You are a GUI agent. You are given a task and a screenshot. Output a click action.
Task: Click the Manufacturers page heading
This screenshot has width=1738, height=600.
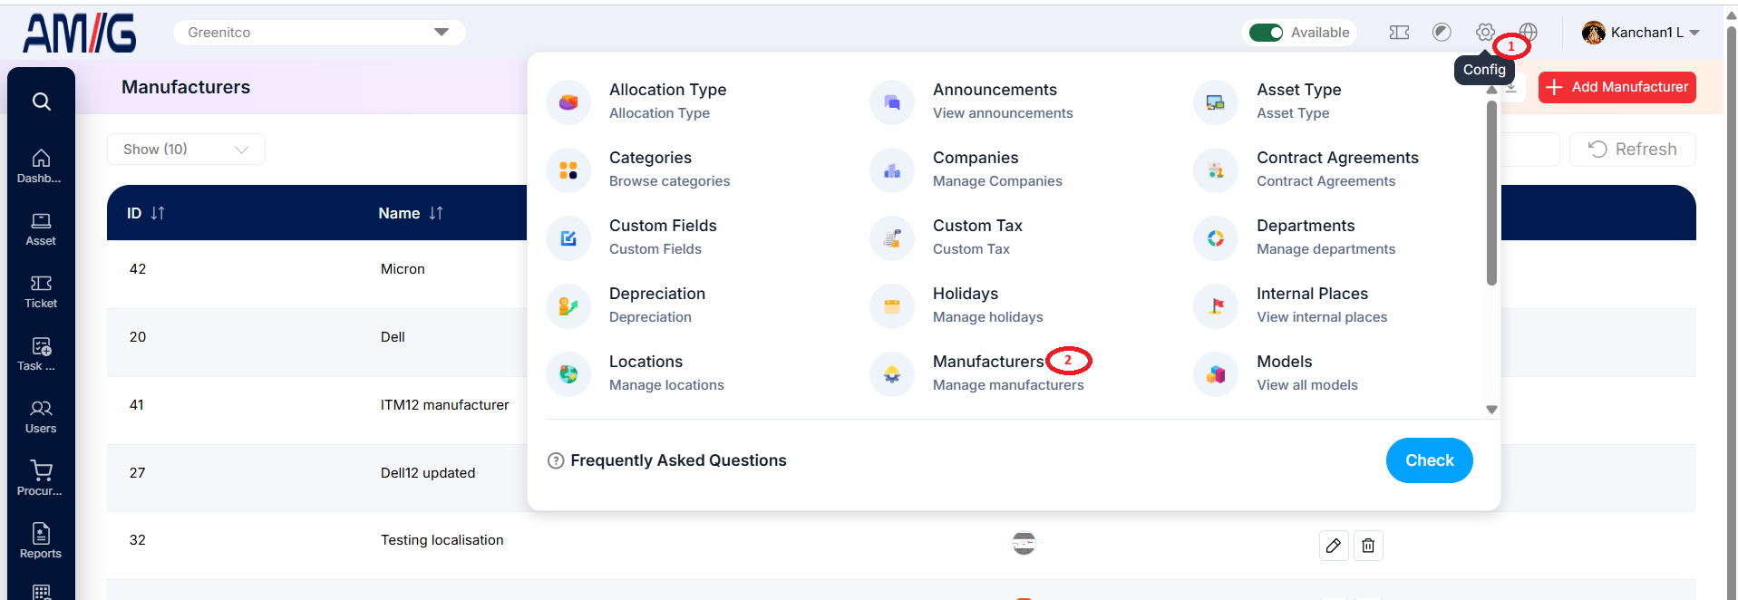coord(186,87)
